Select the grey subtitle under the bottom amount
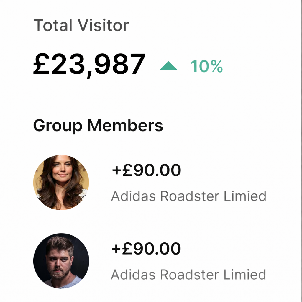This screenshot has width=302, height=302. (188, 275)
